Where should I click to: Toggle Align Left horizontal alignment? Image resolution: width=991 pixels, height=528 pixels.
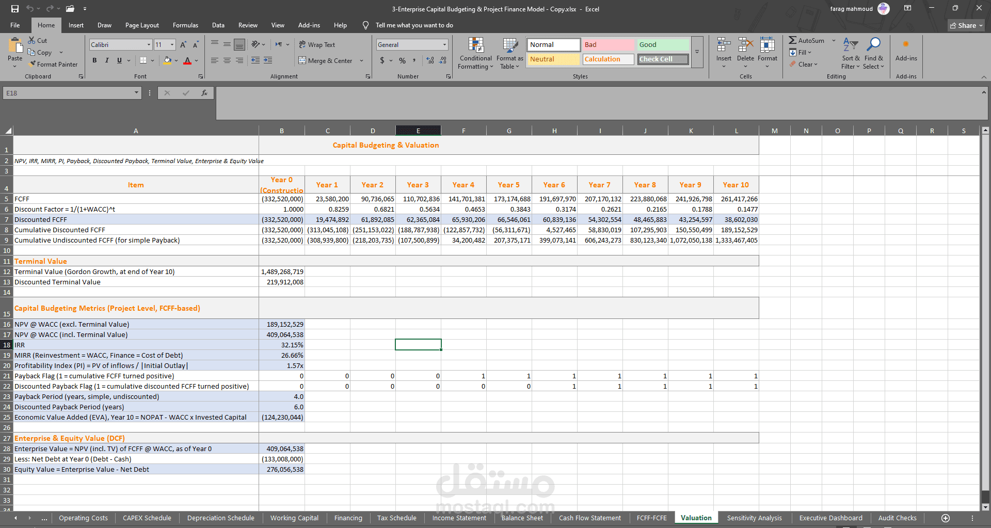point(215,60)
